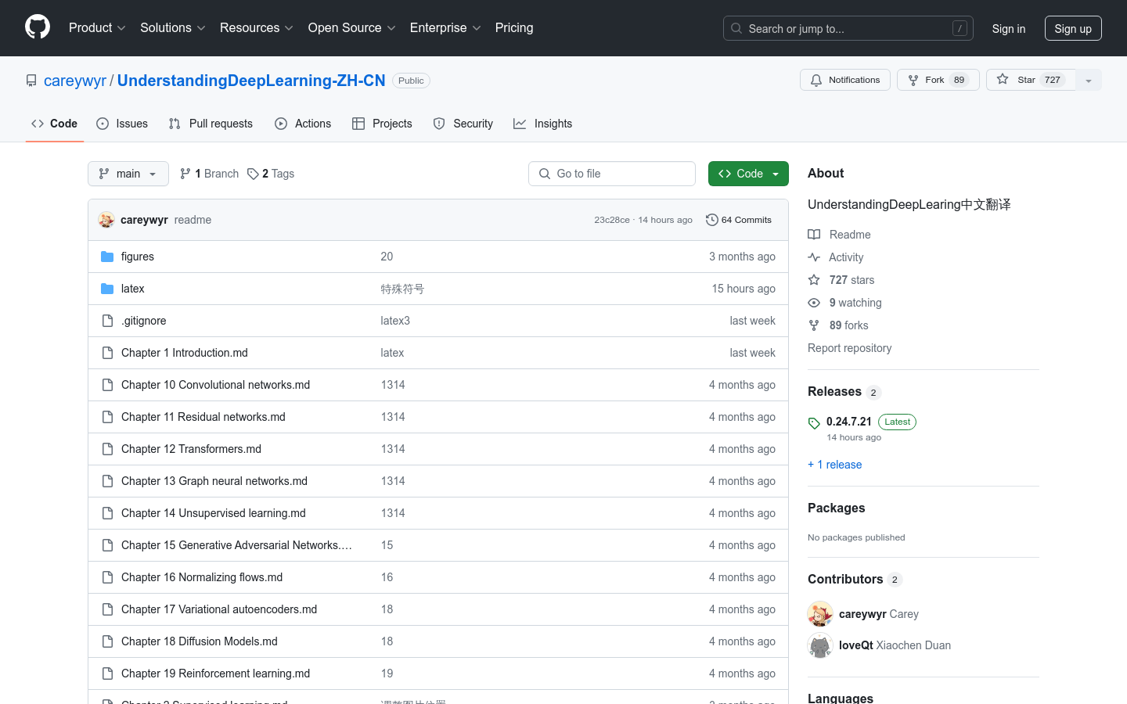Click loveQt contributor avatar

(820, 645)
